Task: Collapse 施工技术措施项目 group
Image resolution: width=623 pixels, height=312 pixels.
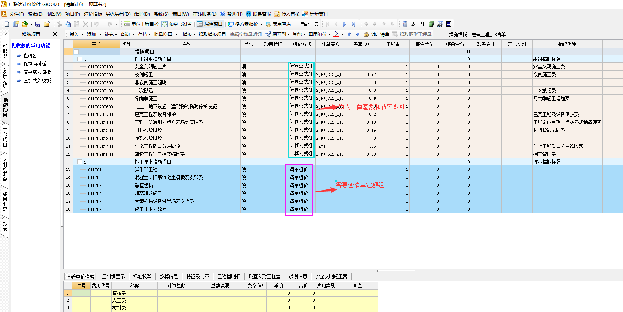Action: coord(80,162)
